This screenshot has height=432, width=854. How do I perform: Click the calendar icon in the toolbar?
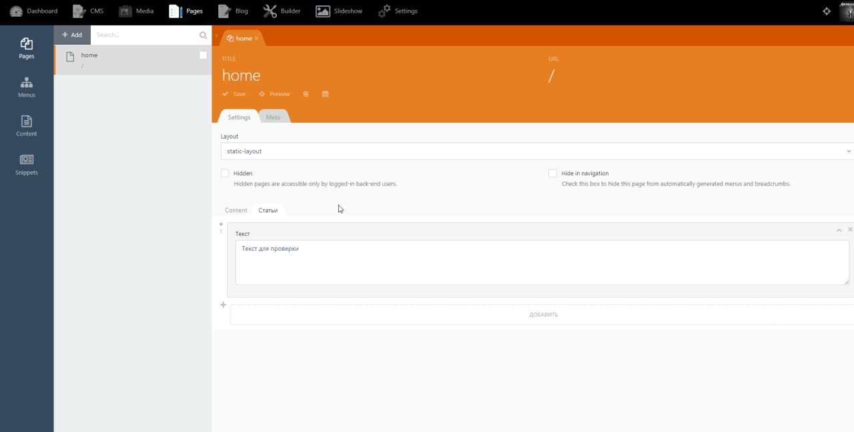(x=325, y=94)
